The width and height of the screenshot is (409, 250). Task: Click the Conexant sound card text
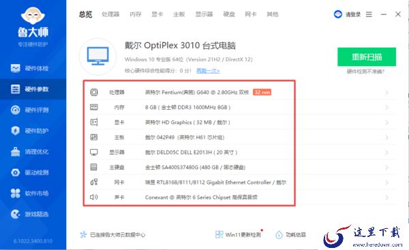click(x=201, y=197)
